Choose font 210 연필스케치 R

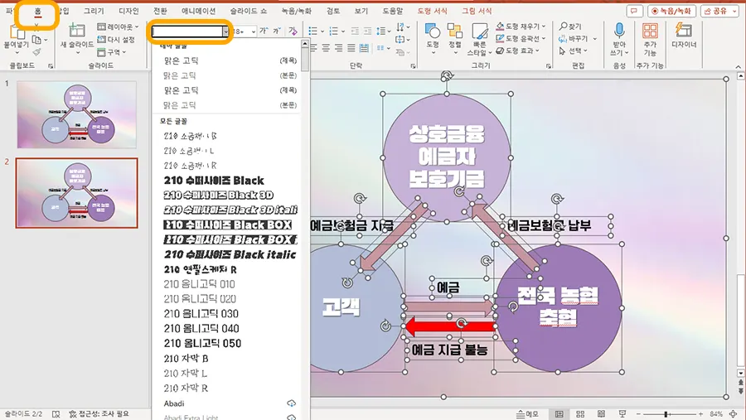point(200,270)
